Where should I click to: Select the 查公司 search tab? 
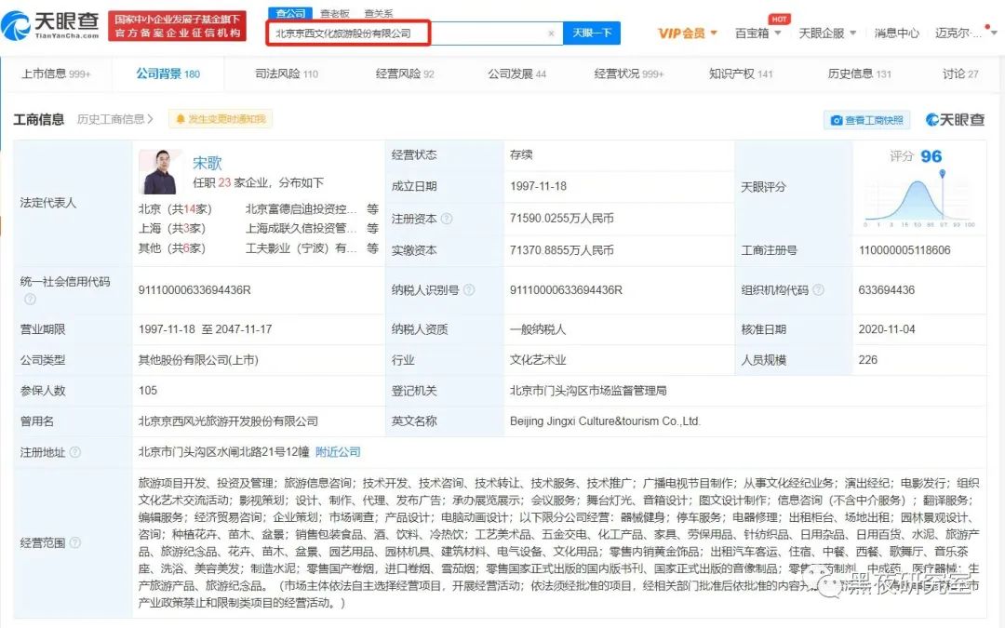tap(289, 13)
